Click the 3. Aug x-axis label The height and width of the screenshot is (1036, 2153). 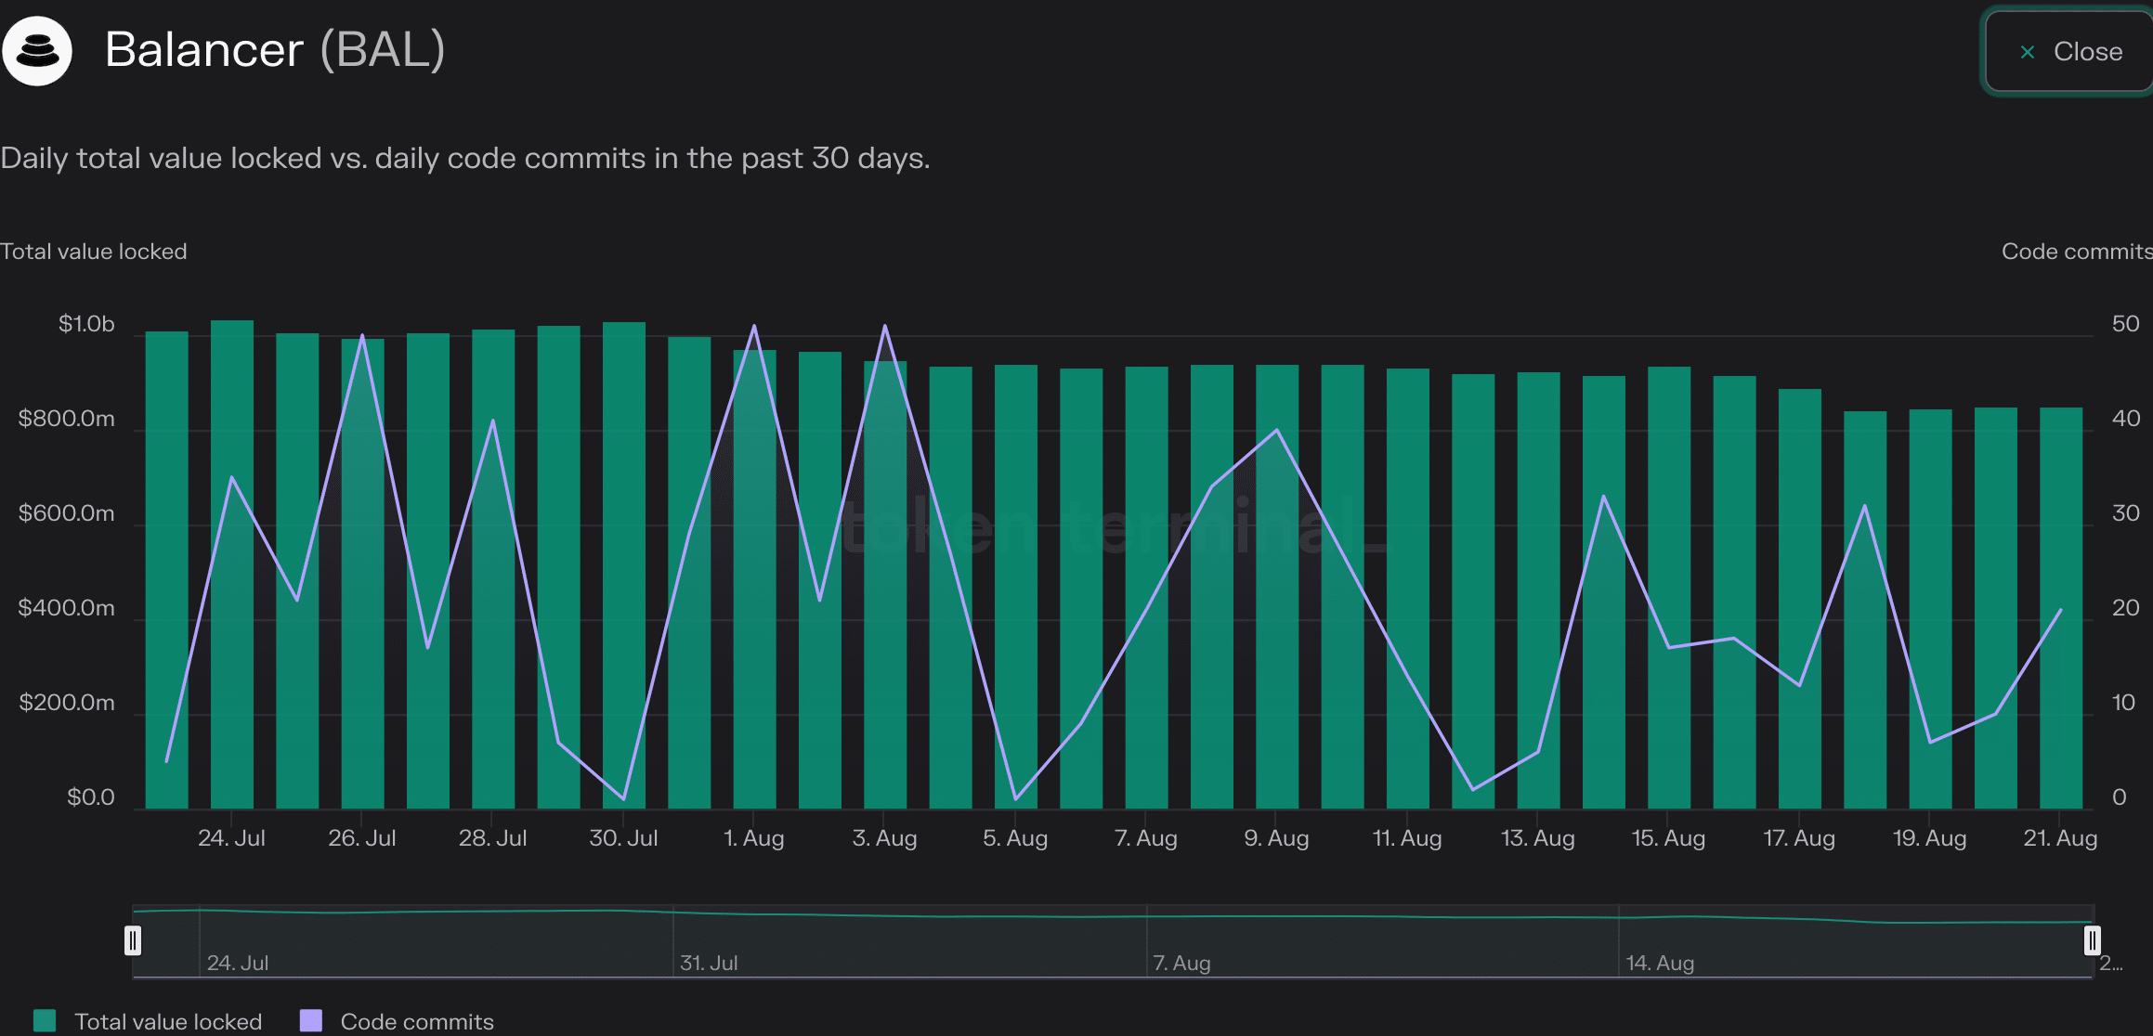(x=884, y=838)
